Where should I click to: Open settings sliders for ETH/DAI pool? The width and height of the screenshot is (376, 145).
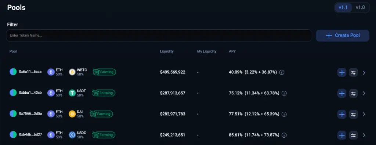pos(353,114)
